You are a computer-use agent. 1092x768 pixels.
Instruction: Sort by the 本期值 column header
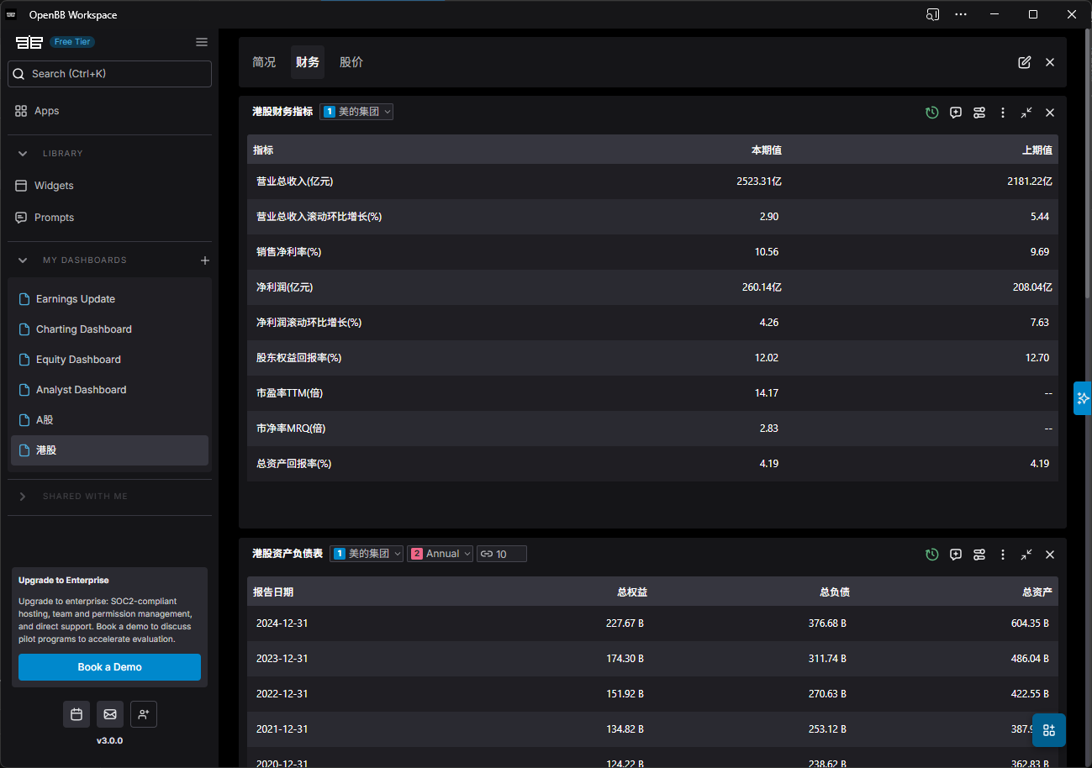coord(766,150)
